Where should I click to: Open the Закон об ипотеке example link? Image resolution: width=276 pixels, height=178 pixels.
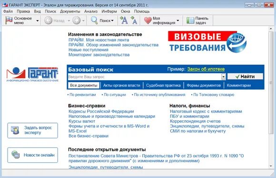pos(206,69)
